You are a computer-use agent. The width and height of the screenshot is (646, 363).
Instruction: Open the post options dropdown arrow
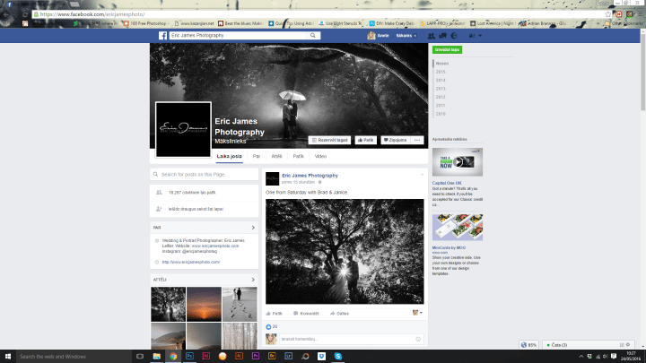tap(420, 176)
